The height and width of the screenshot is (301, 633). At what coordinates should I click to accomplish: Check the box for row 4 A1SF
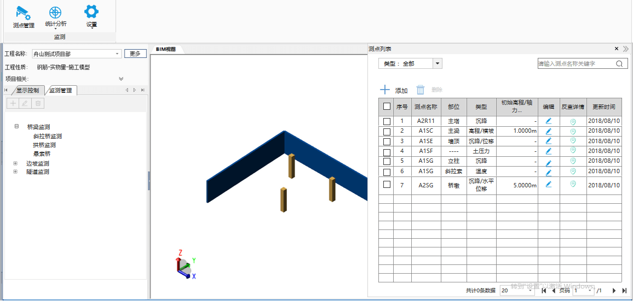click(x=387, y=152)
